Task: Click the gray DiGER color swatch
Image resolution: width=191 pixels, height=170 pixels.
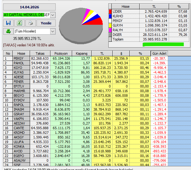Action: pyautogui.click(x=110, y=35)
